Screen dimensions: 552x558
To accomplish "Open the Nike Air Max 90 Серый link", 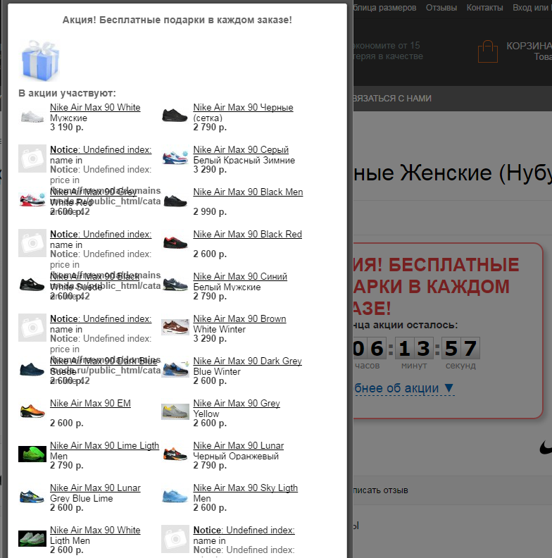I will tap(244, 155).
